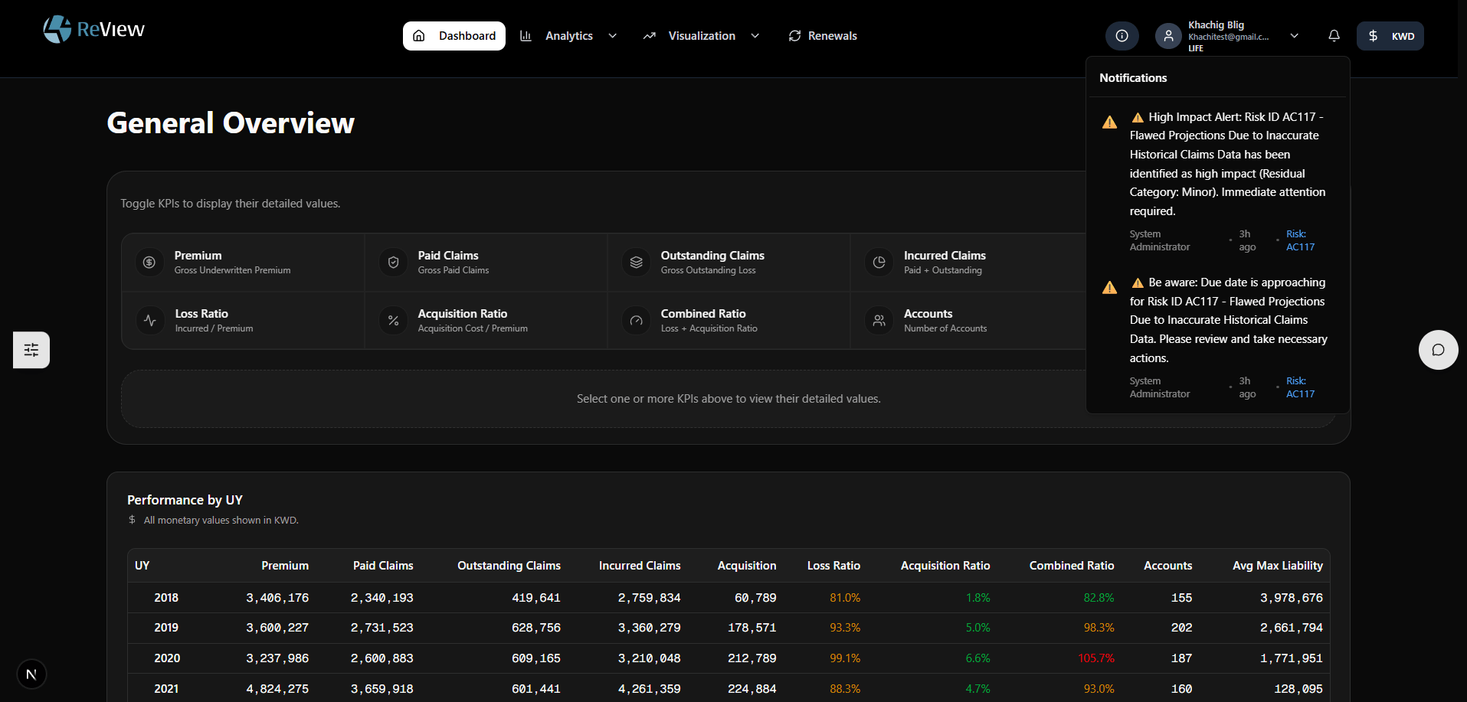Open the Visualization dropdown menu
The image size is (1467, 702).
755,35
